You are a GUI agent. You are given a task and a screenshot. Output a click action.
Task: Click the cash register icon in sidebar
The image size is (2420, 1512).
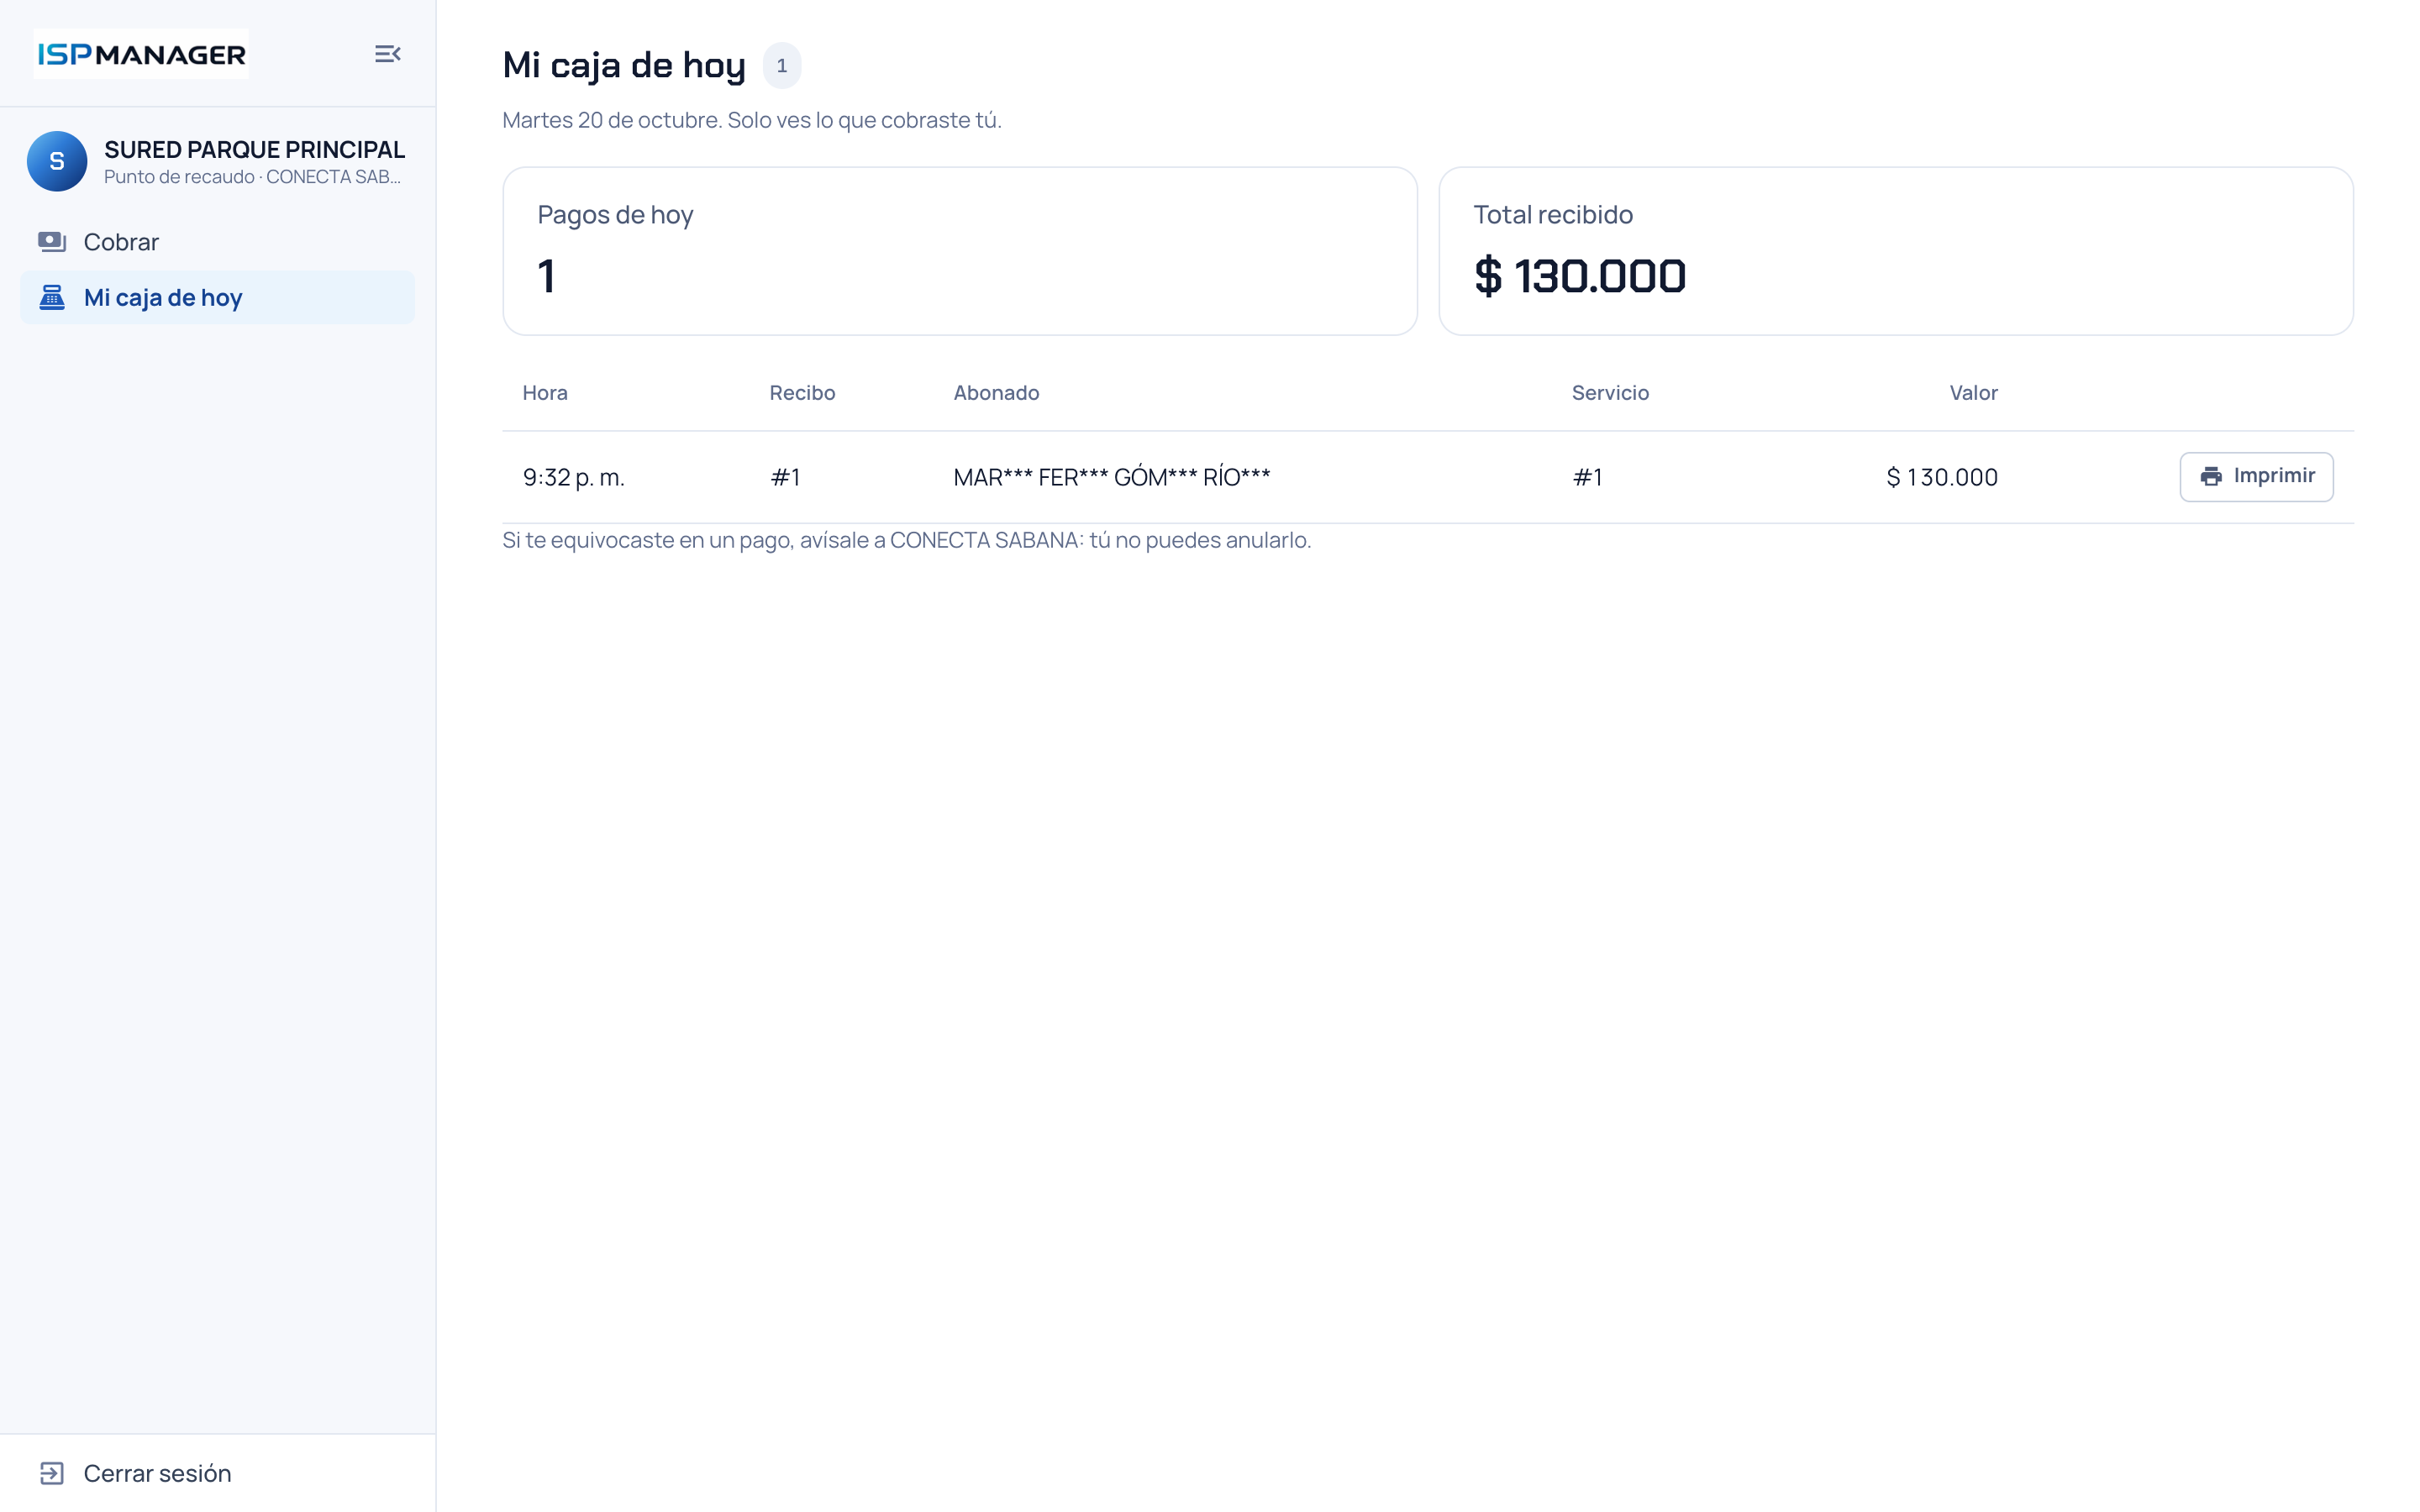click(52, 297)
